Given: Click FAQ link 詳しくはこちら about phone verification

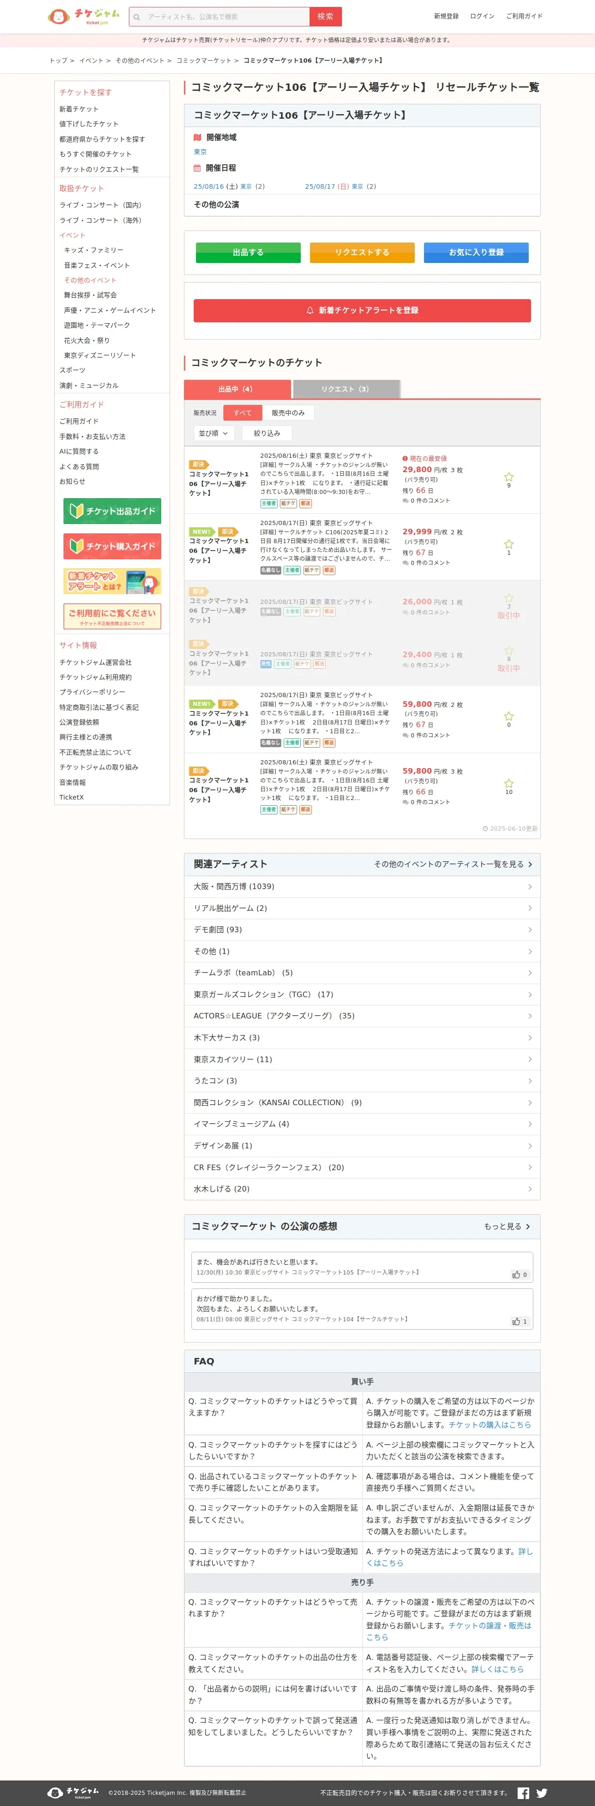Looking at the screenshot, I should tap(498, 1669).
